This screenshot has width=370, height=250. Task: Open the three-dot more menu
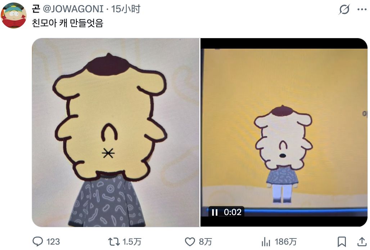point(362,9)
